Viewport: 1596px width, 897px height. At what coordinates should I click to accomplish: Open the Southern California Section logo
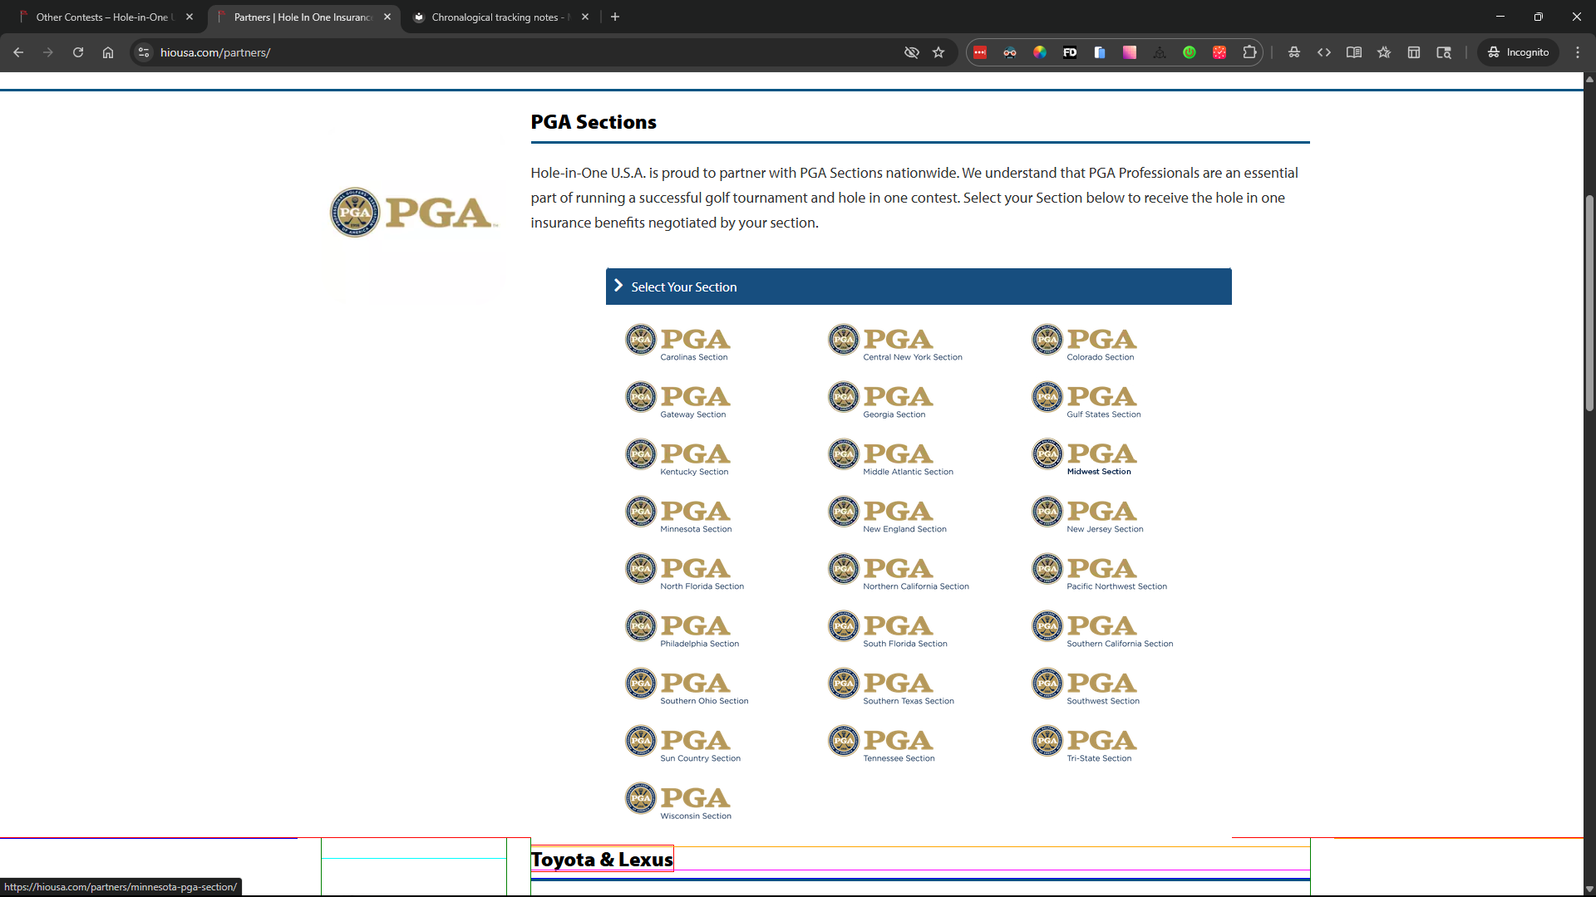tap(1103, 629)
